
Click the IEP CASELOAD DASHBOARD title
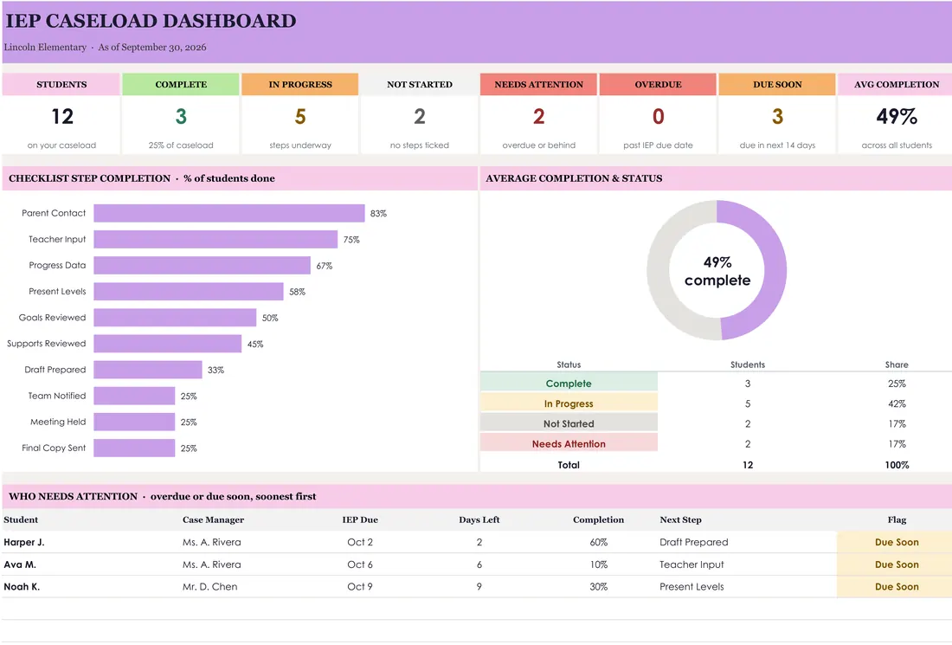coord(151,21)
